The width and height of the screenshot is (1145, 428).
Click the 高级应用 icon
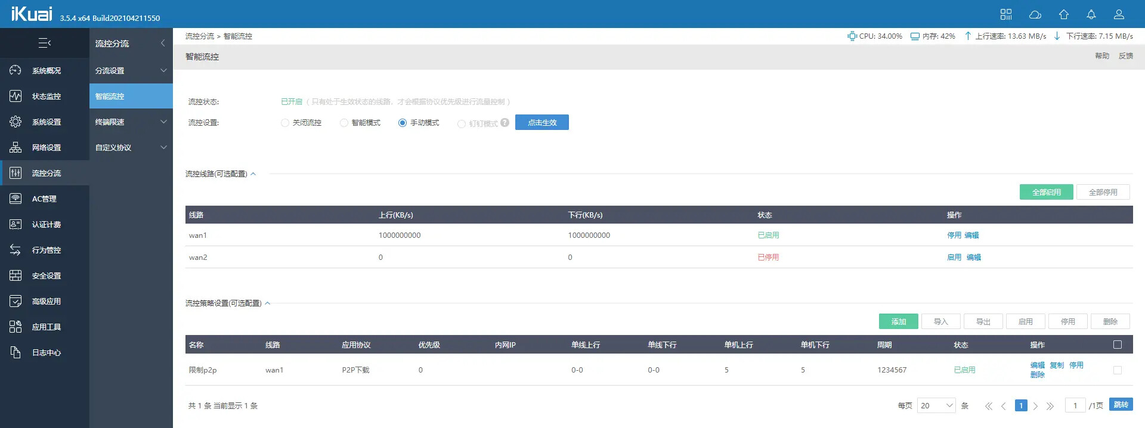pyautogui.click(x=16, y=301)
